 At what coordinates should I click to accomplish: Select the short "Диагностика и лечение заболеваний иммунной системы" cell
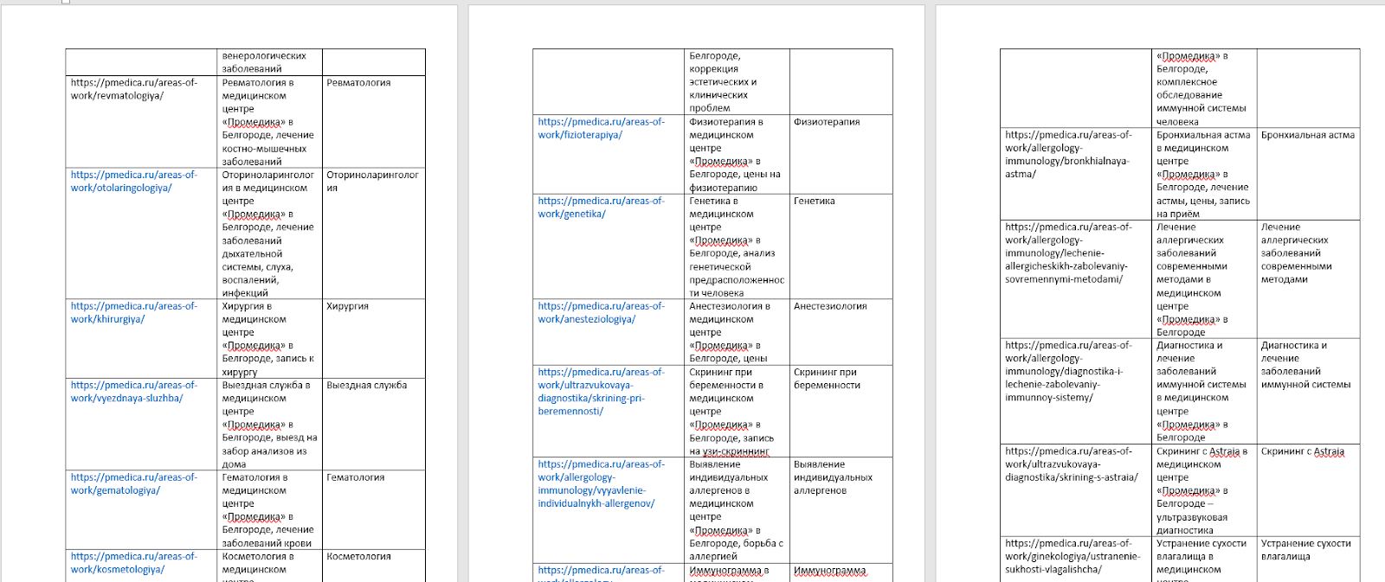click(x=1308, y=392)
